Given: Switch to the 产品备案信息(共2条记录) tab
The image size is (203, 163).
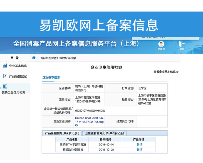Looking at the screenshot, I should (x=62, y=133).
